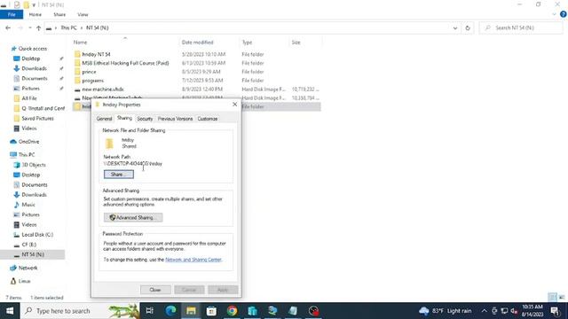Open the Customize tab

coord(207,119)
